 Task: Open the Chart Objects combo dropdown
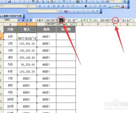[57, 11]
